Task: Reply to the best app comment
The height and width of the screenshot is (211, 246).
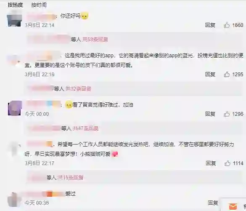Action: (x=210, y=74)
